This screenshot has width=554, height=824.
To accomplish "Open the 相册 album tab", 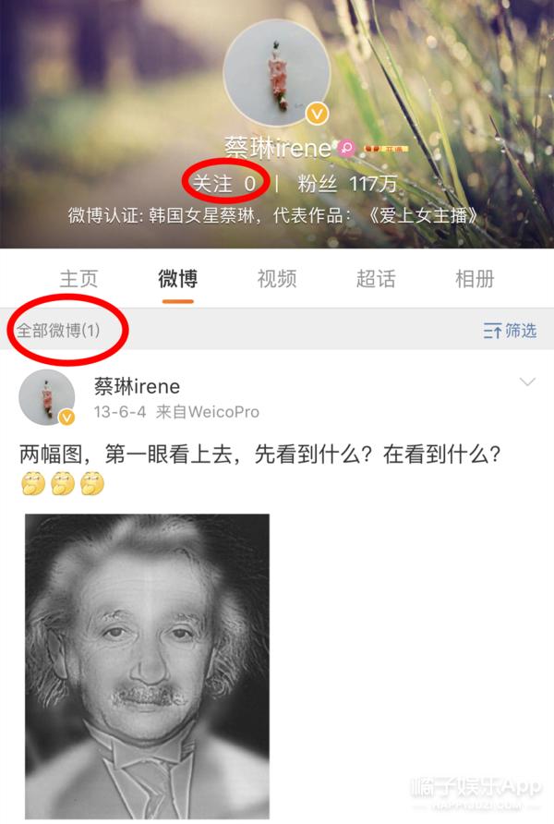I will pyautogui.click(x=475, y=279).
